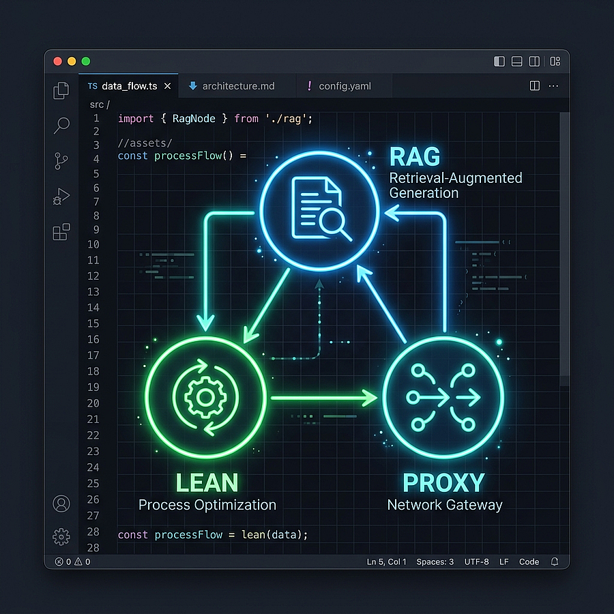Open Search in the activity bar
Image resolution: width=614 pixels, height=614 pixels.
point(61,126)
